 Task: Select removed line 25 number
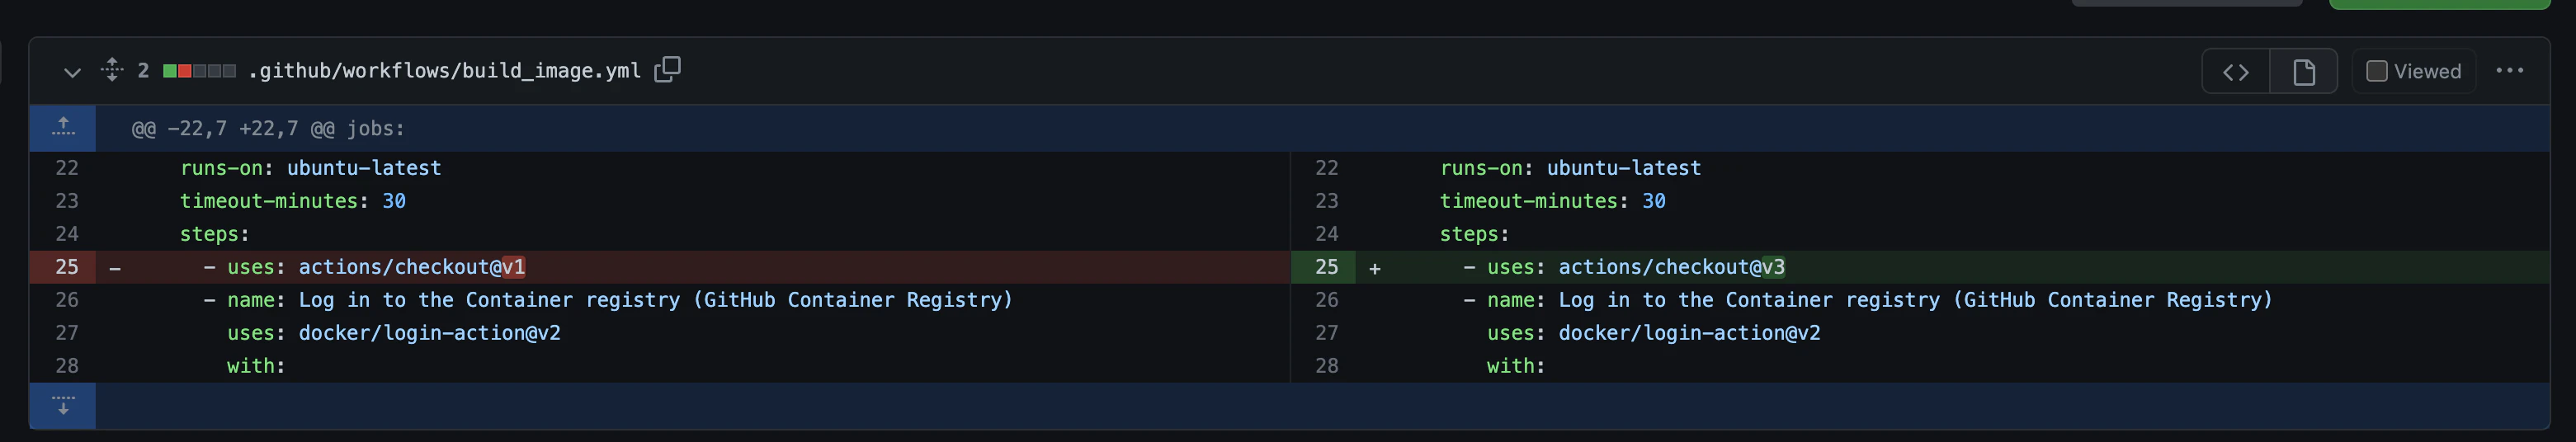click(x=66, y=267)
